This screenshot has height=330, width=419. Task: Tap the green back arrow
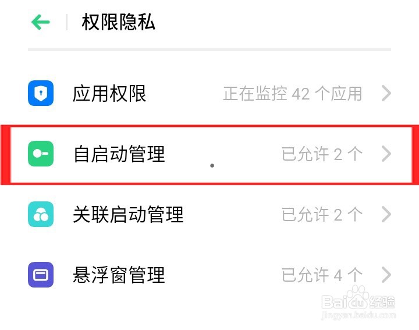tap(41, 23)
